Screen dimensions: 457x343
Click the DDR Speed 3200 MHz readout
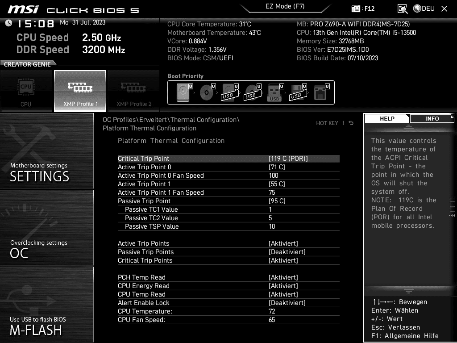click(71, 50)
